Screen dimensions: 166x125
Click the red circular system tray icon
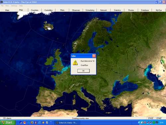click(145, 123)
